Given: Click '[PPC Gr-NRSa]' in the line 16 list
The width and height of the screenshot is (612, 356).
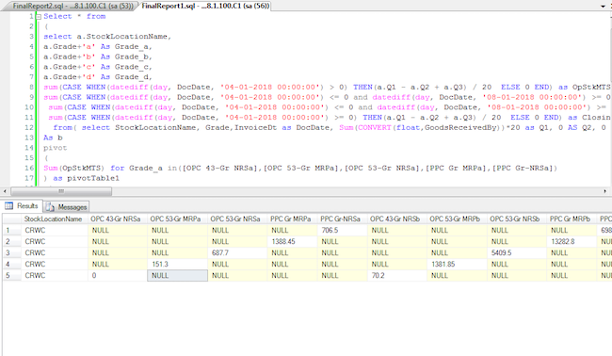Looking at the screenshot, I should [523, 169].
